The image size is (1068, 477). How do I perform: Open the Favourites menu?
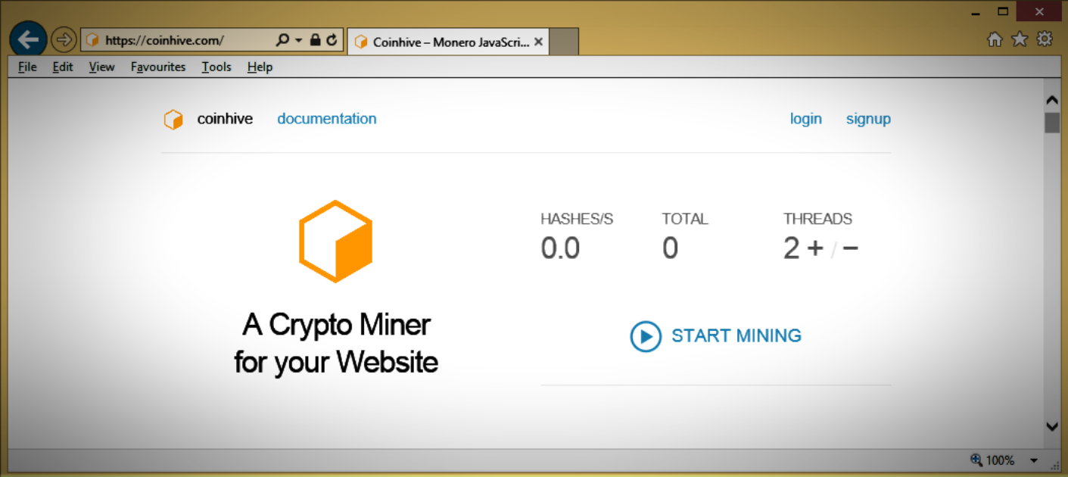pos(158,67)
